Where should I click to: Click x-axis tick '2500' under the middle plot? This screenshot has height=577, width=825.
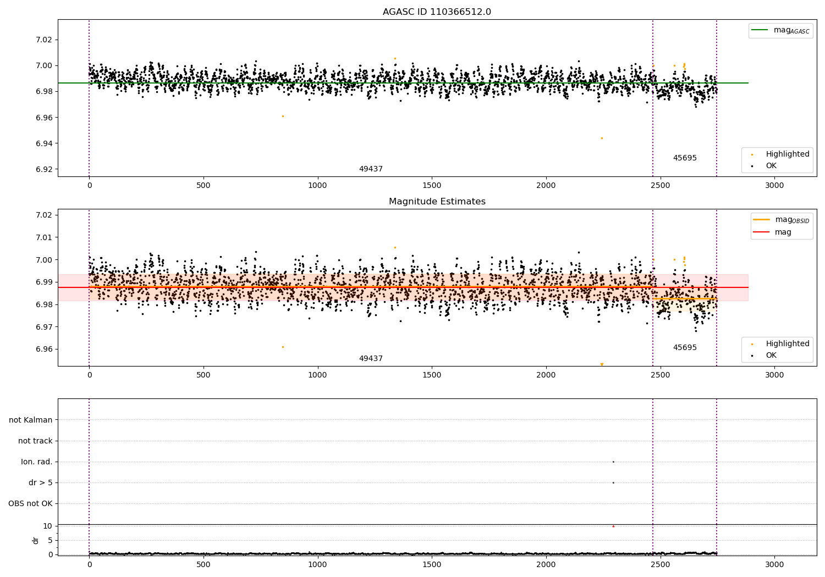[x=660, y=375]
